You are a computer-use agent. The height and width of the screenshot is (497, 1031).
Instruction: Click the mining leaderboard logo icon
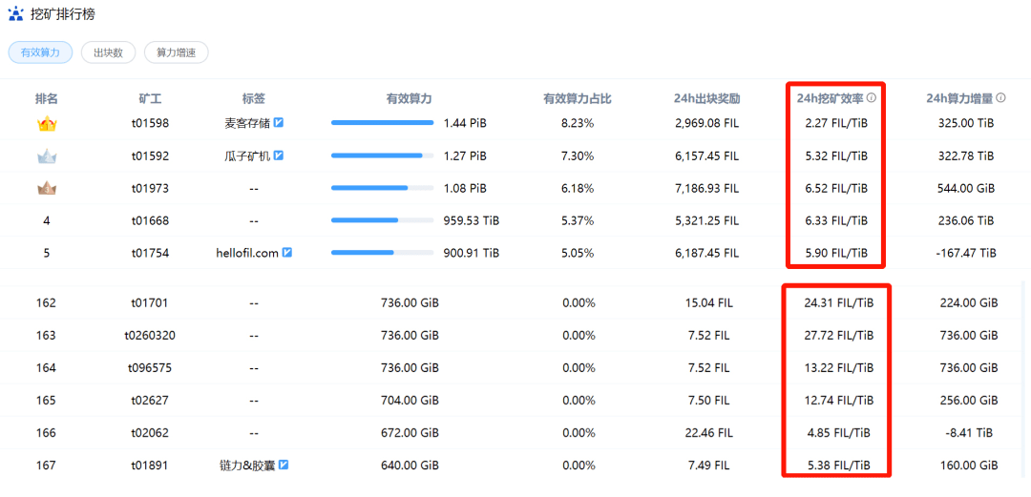point(15,15)
